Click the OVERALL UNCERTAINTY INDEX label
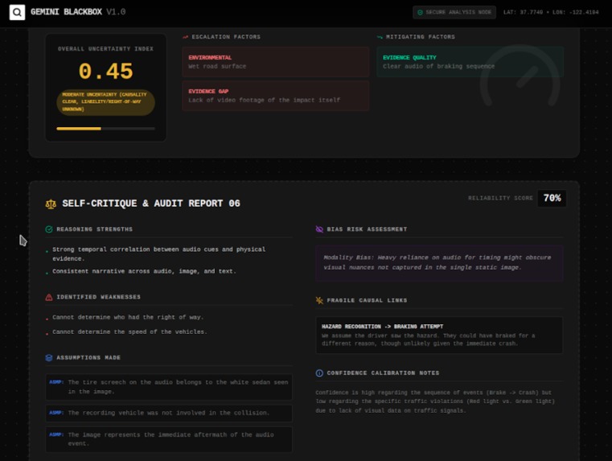Viewport: 612px width, 461px height. click(106, 49)
